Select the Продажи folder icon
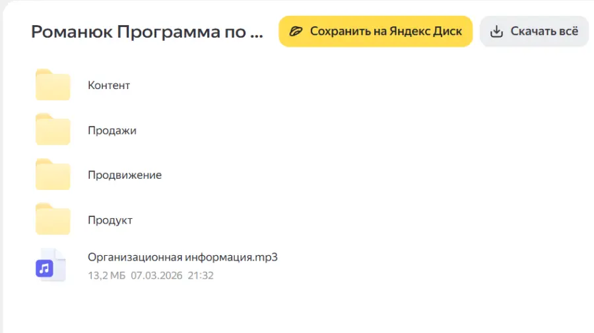 (x=53, y=129)
